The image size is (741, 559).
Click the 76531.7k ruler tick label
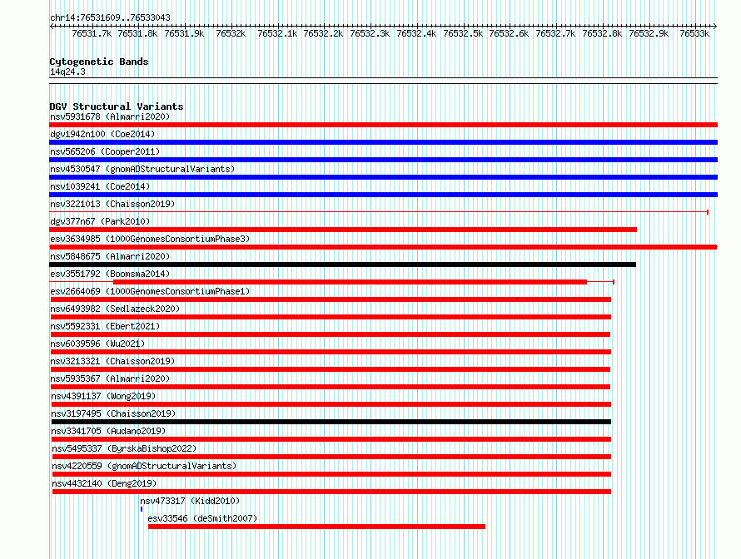coord(92,33)
